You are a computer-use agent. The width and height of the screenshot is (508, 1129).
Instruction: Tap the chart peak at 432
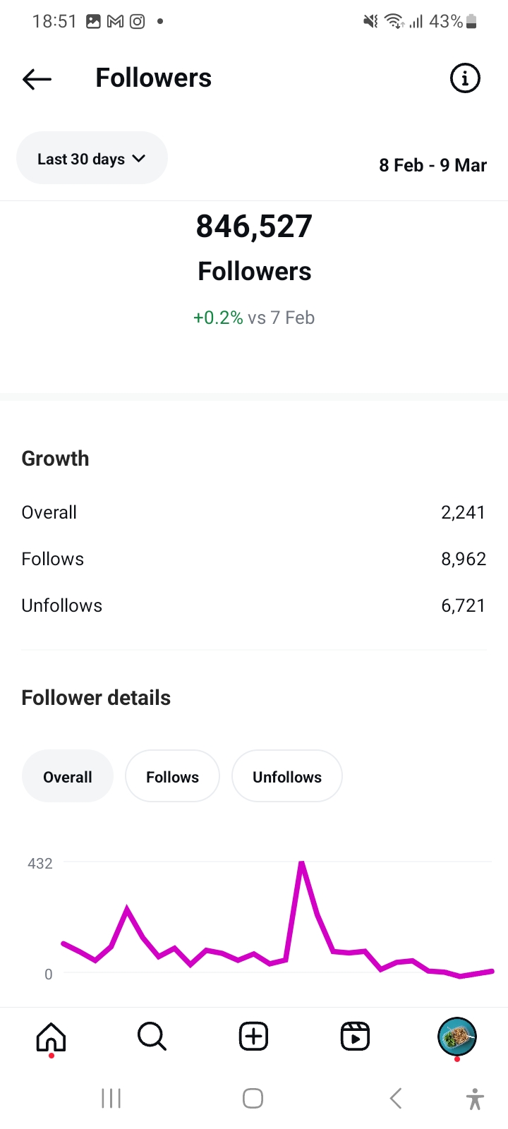[x=301, y=862]
